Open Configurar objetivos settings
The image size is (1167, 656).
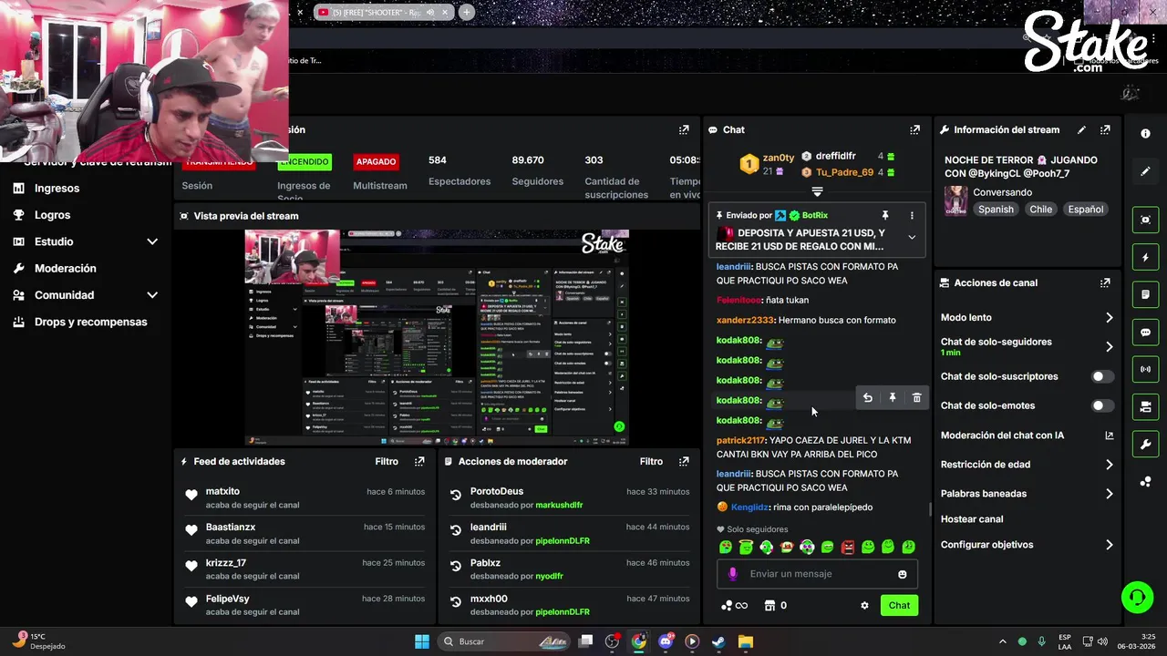pyautogui.click(x=1028, y=545)
